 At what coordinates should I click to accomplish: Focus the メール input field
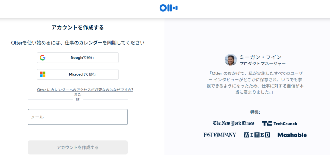click(x=78, y=117)
